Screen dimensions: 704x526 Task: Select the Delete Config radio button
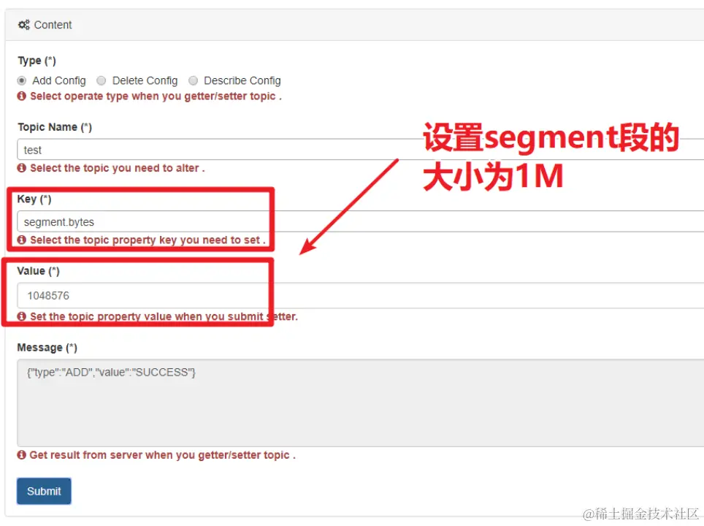[x=102, y=80]
